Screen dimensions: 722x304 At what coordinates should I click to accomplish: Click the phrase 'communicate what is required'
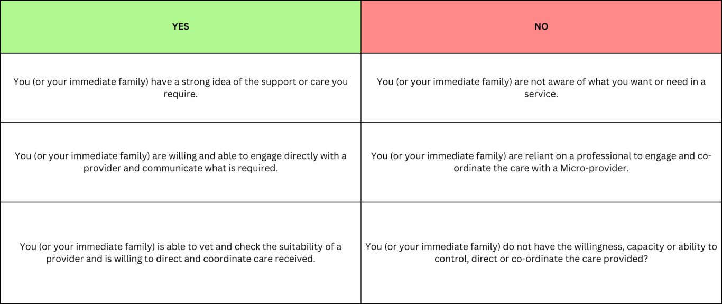[210, 169]
